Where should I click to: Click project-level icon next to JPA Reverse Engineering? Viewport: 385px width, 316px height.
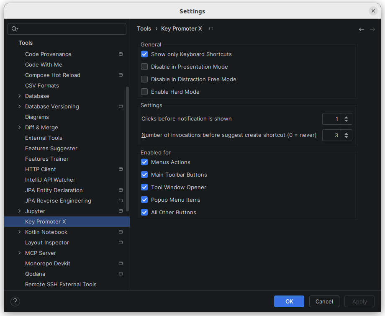[x=121, y=200]
